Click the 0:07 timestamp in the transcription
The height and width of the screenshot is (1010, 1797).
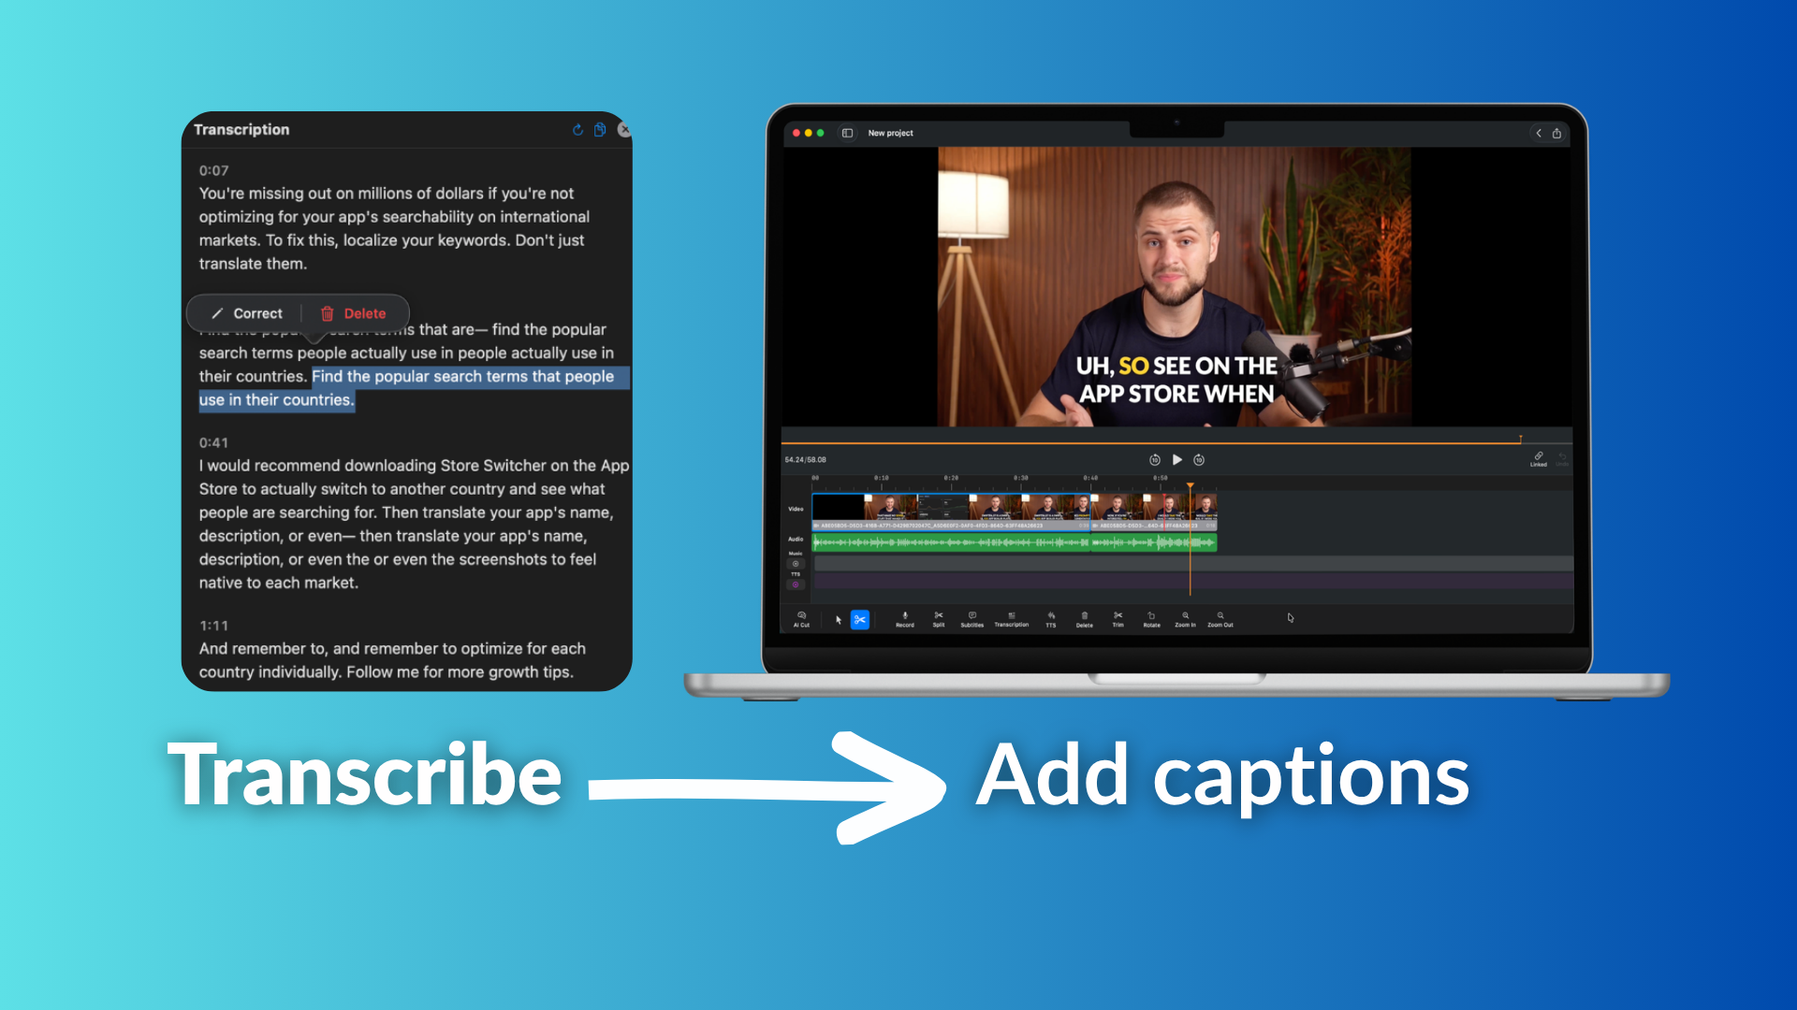213,170
